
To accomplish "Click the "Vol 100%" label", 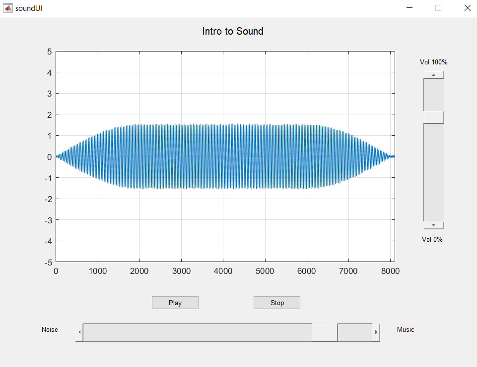I will click(433, 62).
